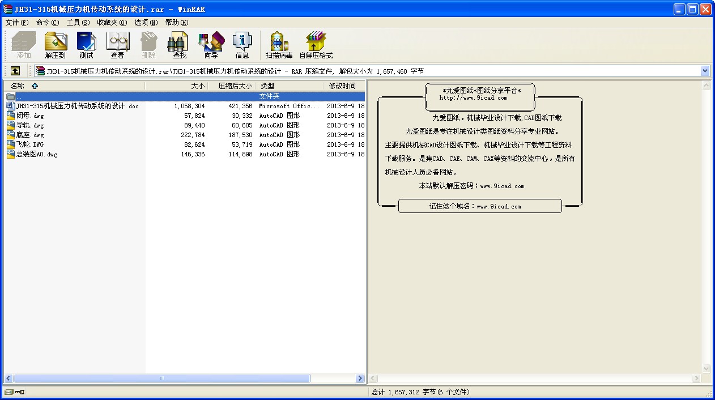The image size is (715, 400).
Task: Click the icon next to 导轨.dwg
Action: 11,125
